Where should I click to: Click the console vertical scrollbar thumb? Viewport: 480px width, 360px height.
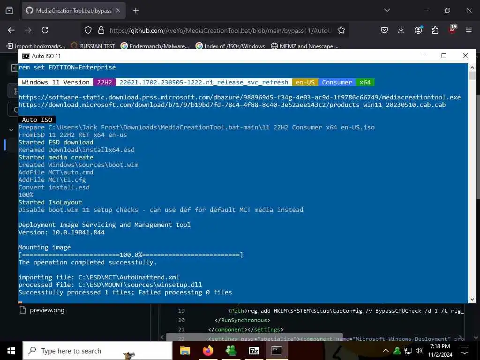coord(472,75)
